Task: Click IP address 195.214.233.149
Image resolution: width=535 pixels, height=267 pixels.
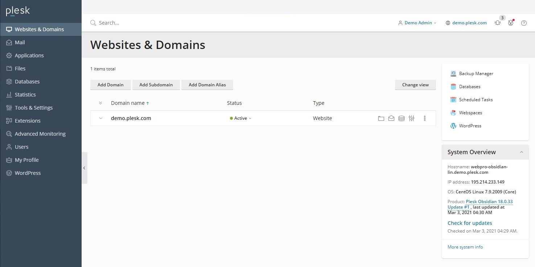Action: coord(487,182)
